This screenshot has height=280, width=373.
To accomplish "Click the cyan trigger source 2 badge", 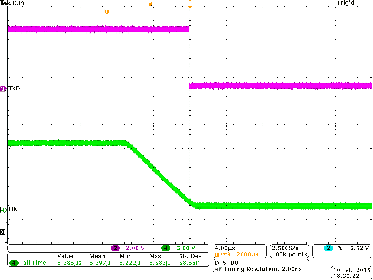I will point(329,248).
